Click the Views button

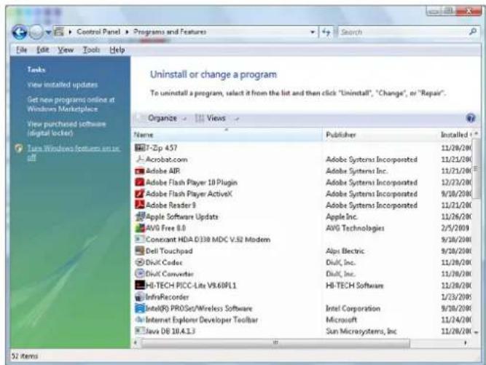210,118
